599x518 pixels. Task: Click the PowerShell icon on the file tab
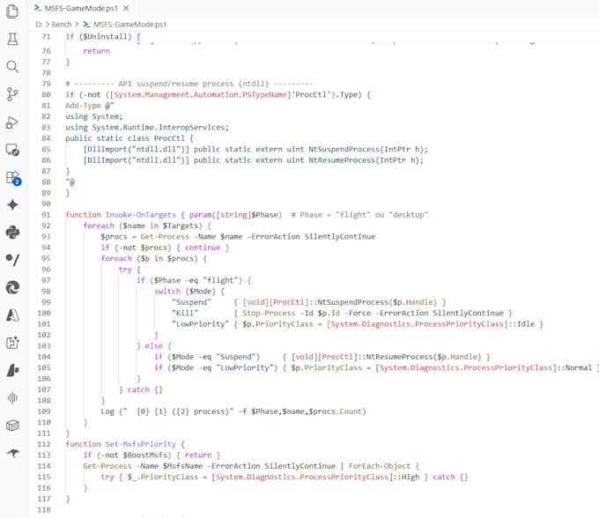click(x=37, y=8)
